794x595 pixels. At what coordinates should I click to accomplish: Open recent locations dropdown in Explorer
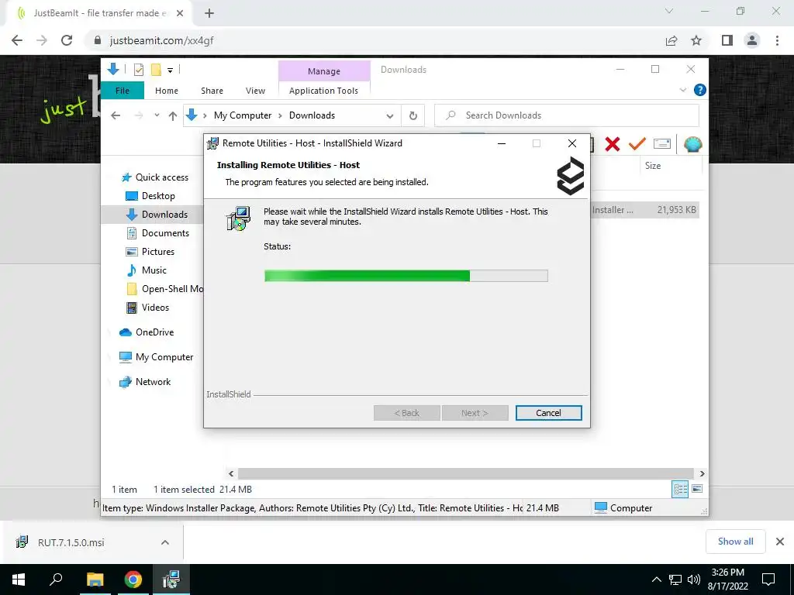click(157, 115)
